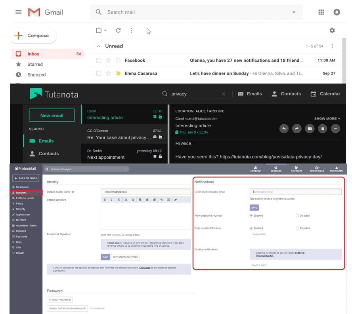The width and height of the screenshot is (352, 314).
Task: Toggle importance marker on Facebook email
Action: (118, 60)
